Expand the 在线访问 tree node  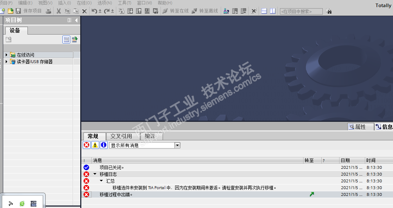point(6,54)
